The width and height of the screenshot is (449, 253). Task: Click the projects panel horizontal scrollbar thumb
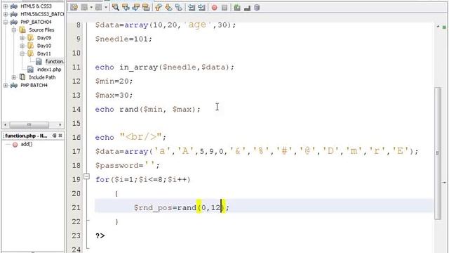click(29, 125)
